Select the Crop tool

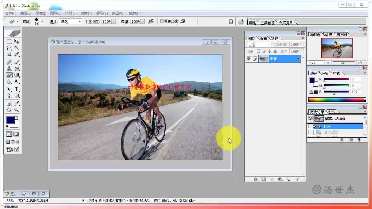(x=9, y=54)
